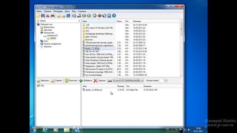
Task: Click the yellow disc burn icon in top toolbar
Action: click(59, 16)
